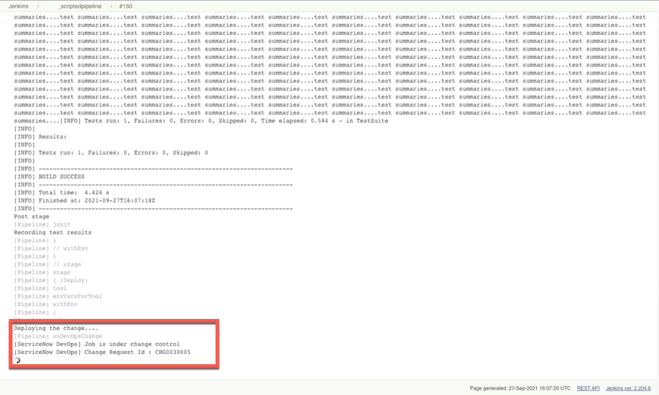The image size is (659, 395).
Task: Click the '[Pipeline] { (Deploy)' line
Action: pyautogui.click(x=51, y=280)
